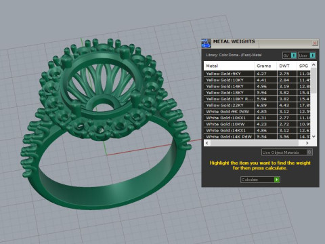Toggle the User library button
The image size is (325, 244).
pyautogui.click(x=307, y=56)
